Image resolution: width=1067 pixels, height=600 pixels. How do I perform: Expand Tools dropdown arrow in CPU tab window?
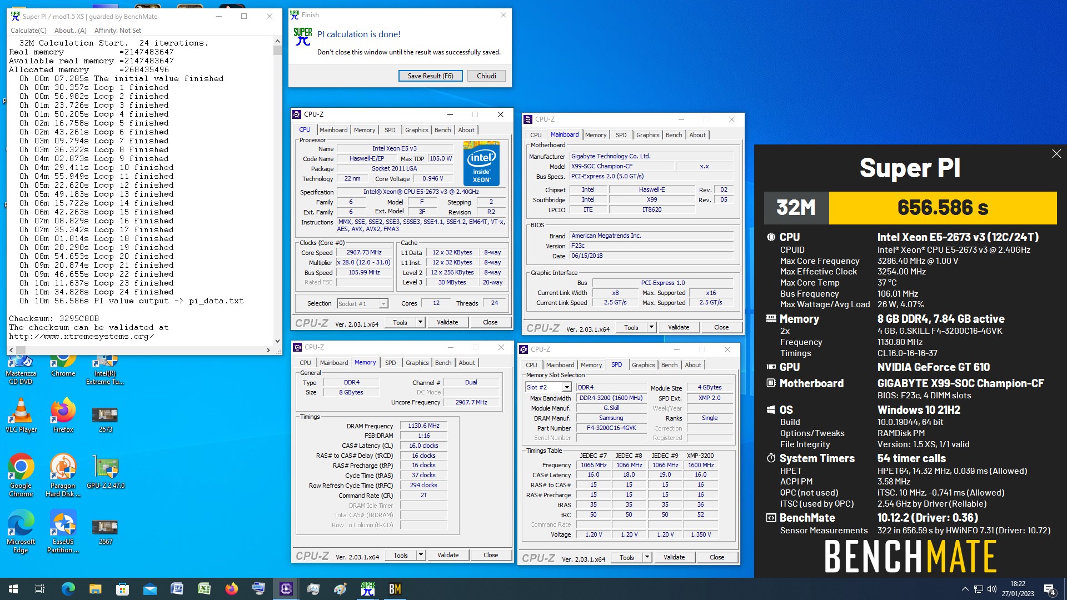coord(420,322)
